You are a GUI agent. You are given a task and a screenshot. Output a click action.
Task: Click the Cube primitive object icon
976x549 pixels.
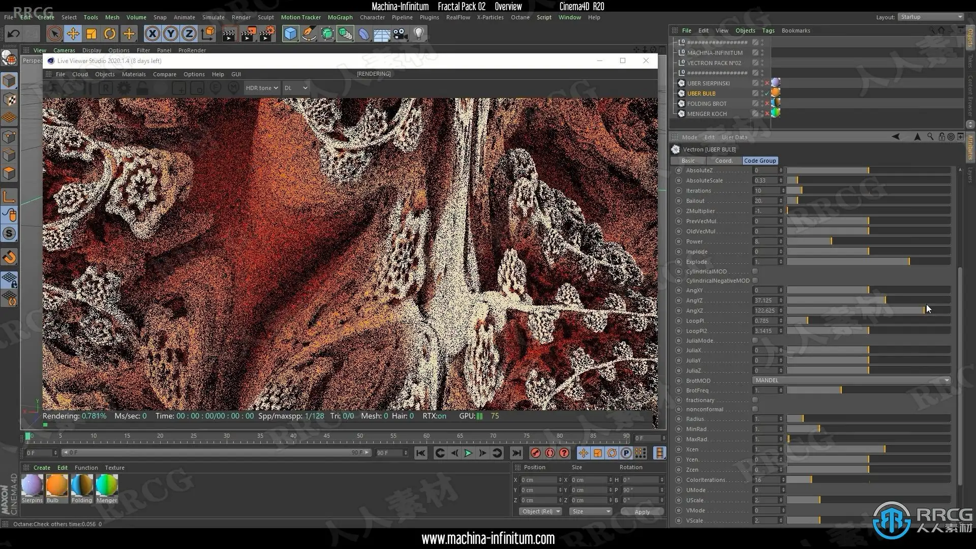coord(290,34)
